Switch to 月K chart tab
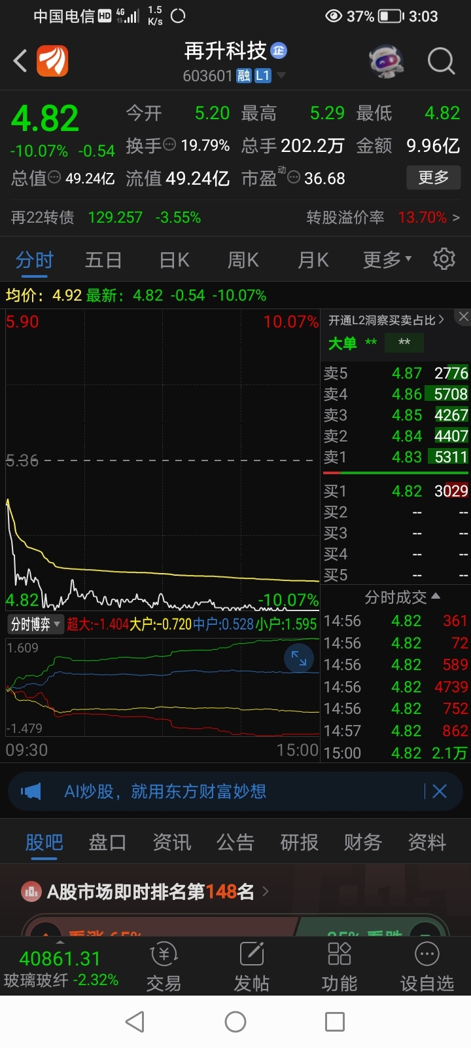Viewport: 471px width, 1048px height. coord(313,260)
